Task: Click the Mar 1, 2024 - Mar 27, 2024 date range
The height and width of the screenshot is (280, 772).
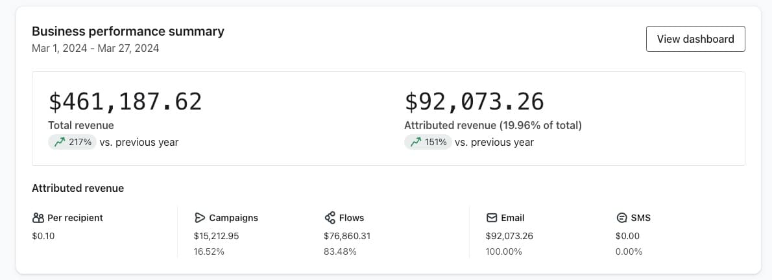Action: click(x=95, y=48)
